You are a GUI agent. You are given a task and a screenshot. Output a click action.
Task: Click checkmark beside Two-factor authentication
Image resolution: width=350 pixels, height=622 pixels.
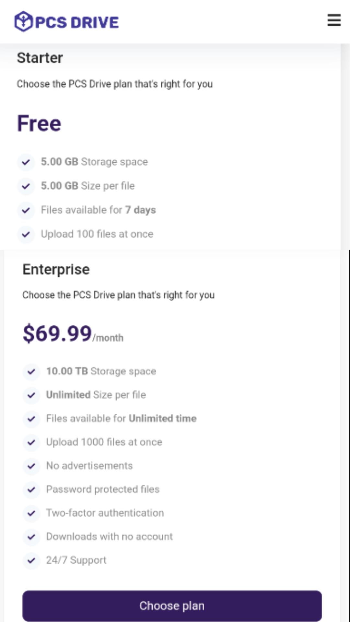click(x=31, y=513)
